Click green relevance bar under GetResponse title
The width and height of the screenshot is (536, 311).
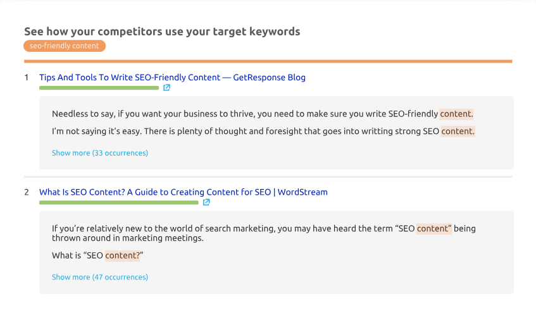[99, 88]
